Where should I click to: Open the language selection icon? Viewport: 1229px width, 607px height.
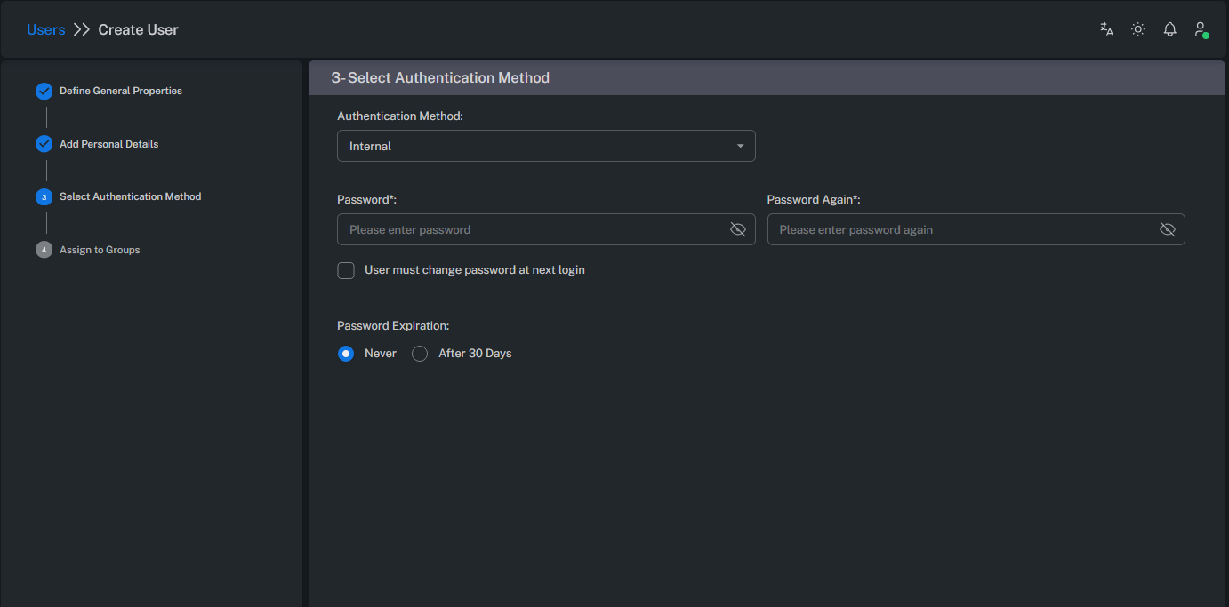(x=1105, y=28)
